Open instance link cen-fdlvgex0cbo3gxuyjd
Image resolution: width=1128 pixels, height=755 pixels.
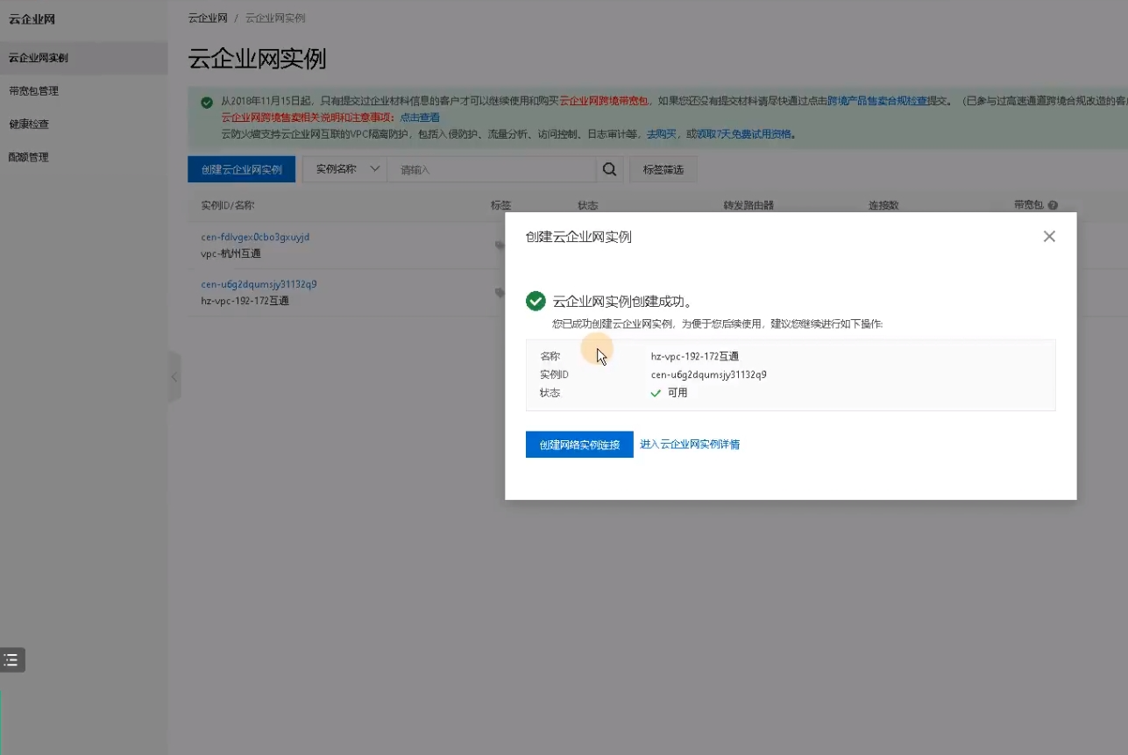coord(254,236)
